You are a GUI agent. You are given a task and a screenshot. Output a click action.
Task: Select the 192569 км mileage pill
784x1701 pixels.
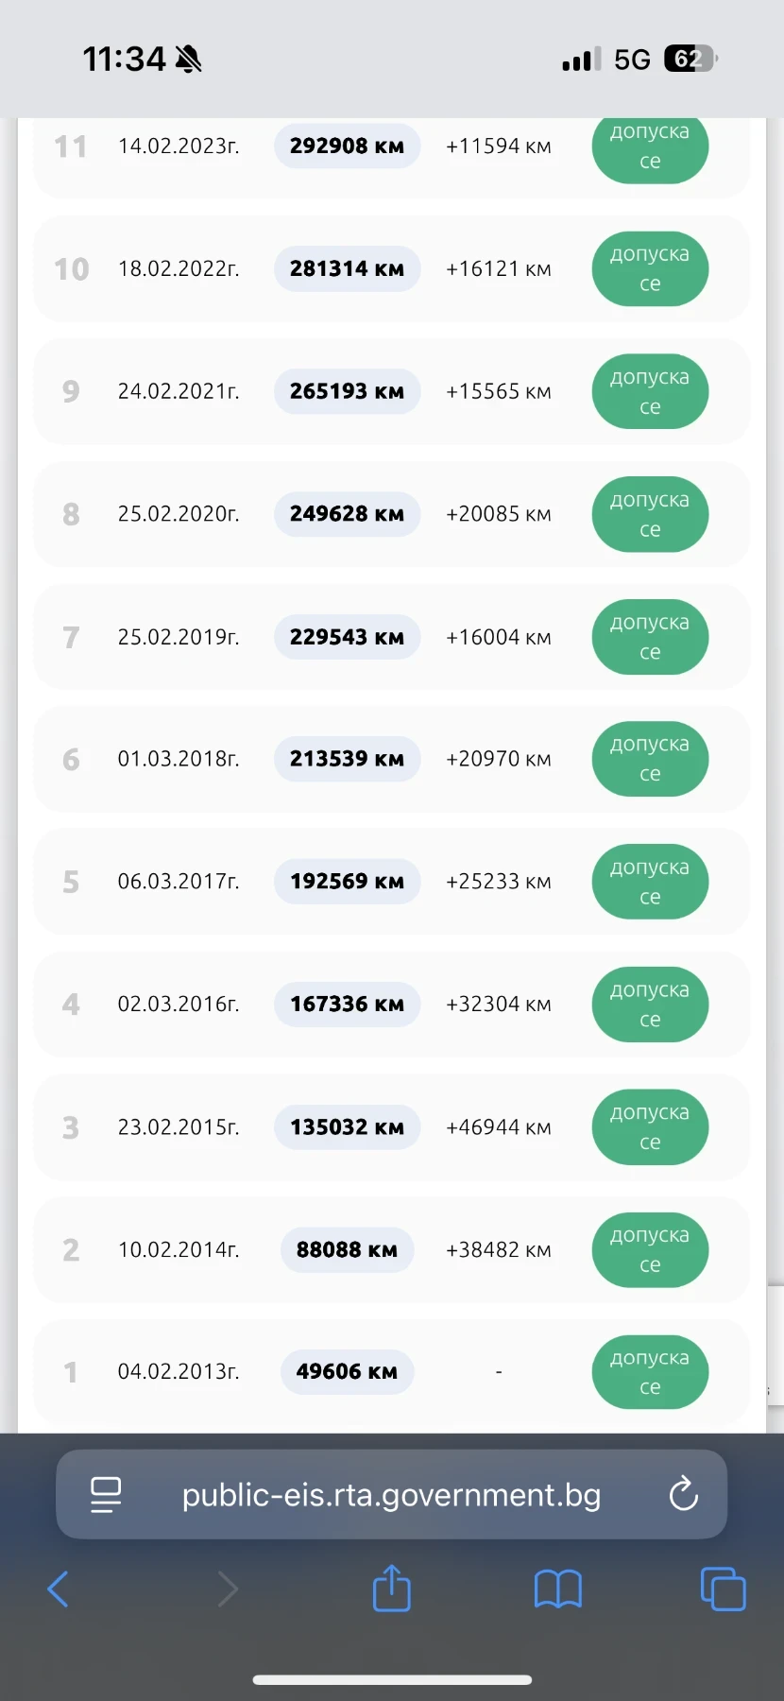pos(347,882)
